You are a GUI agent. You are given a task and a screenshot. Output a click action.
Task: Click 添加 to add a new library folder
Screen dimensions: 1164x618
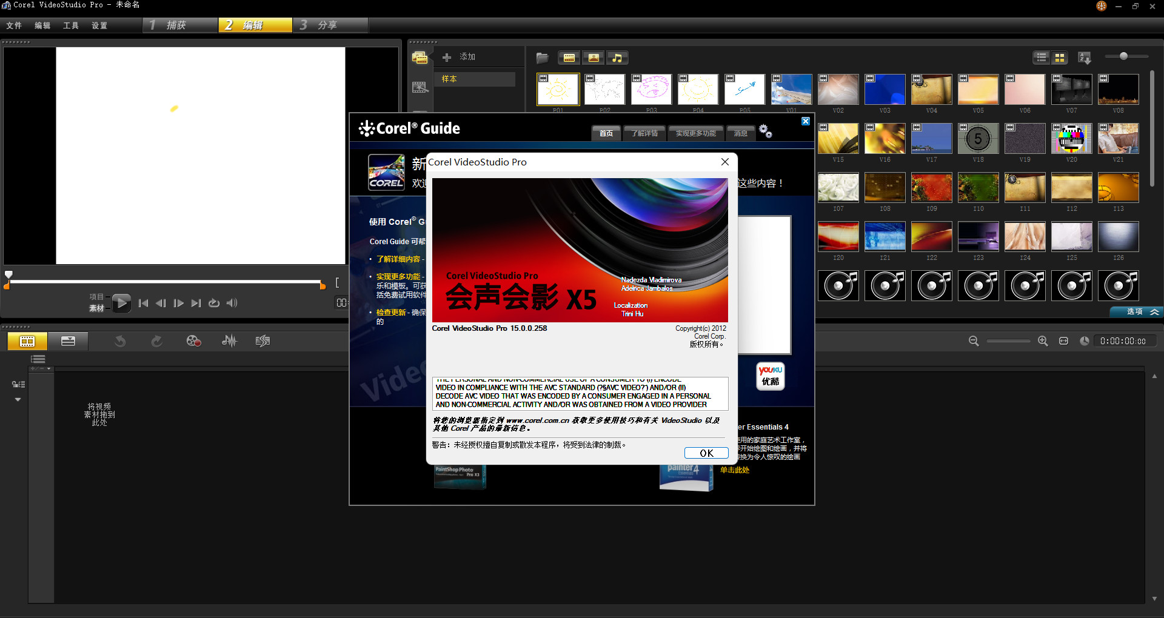coord(459,57)
